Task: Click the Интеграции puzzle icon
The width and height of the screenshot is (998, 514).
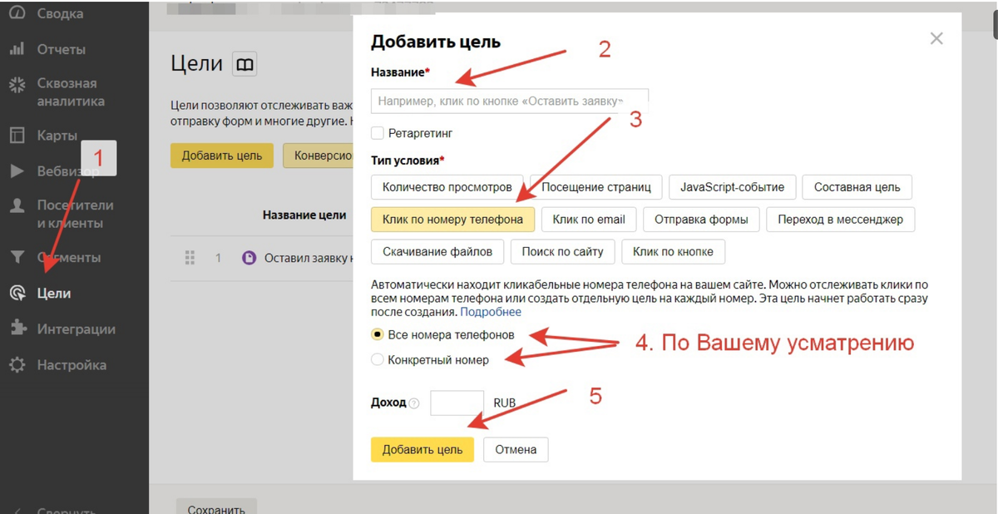Action: tap(17, 329)
